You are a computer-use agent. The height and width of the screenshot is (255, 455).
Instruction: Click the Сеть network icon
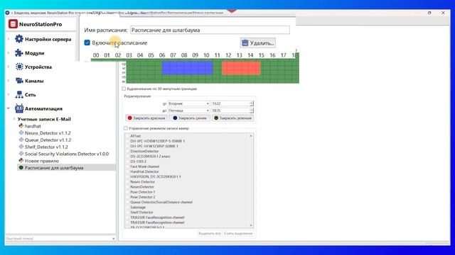19,94
